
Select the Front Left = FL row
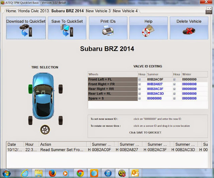tap(113, 80)
